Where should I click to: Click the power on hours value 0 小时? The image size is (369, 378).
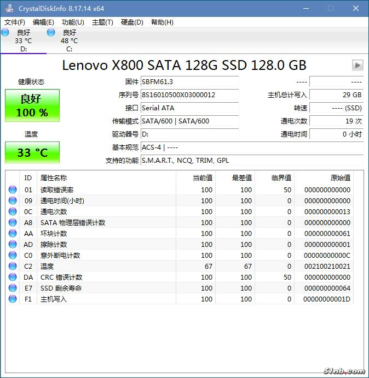click(x=336, y=134)
